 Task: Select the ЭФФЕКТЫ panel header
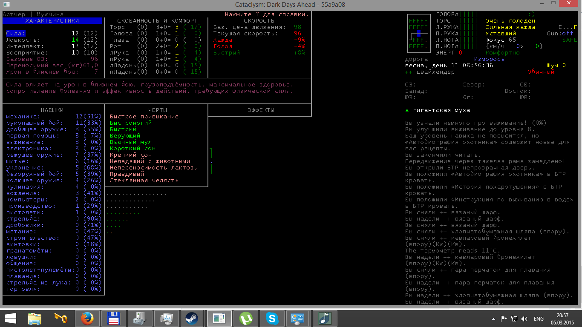[x=261, y=110]
